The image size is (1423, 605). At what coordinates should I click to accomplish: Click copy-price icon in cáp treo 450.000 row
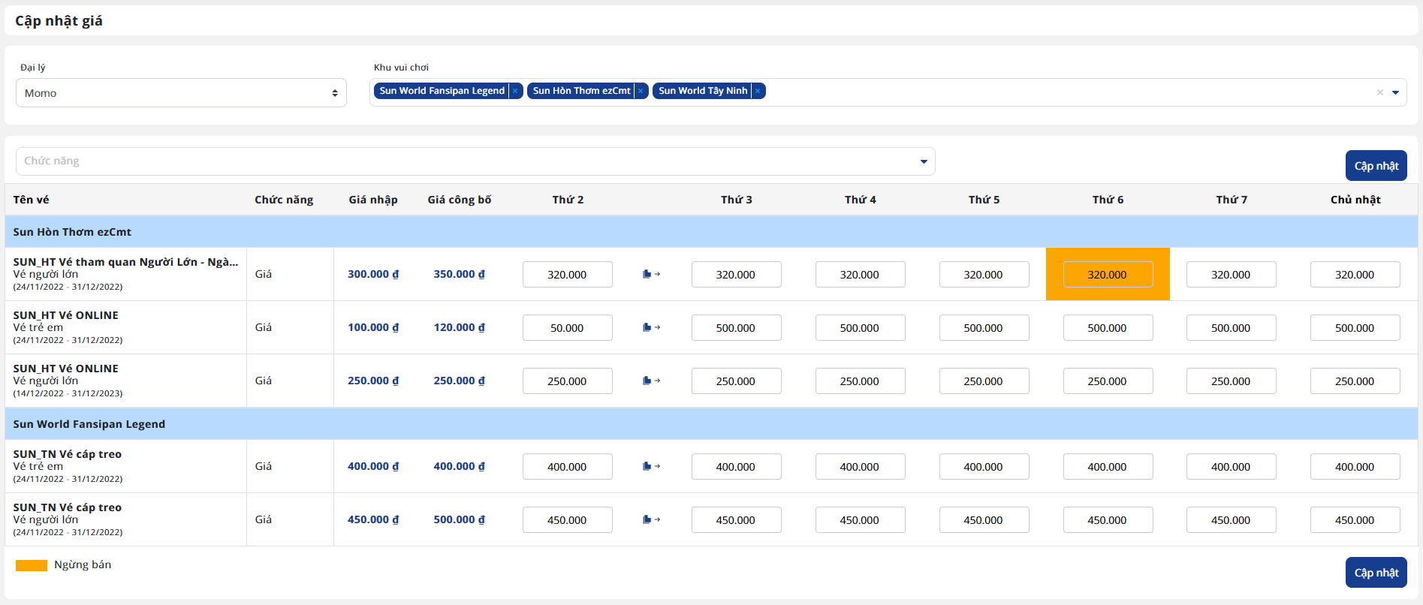click(651, 519)
